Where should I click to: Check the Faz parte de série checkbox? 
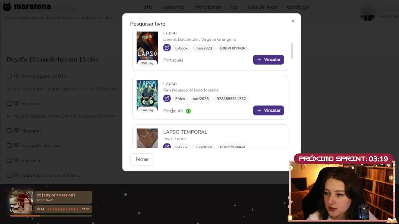click(9, 146)
